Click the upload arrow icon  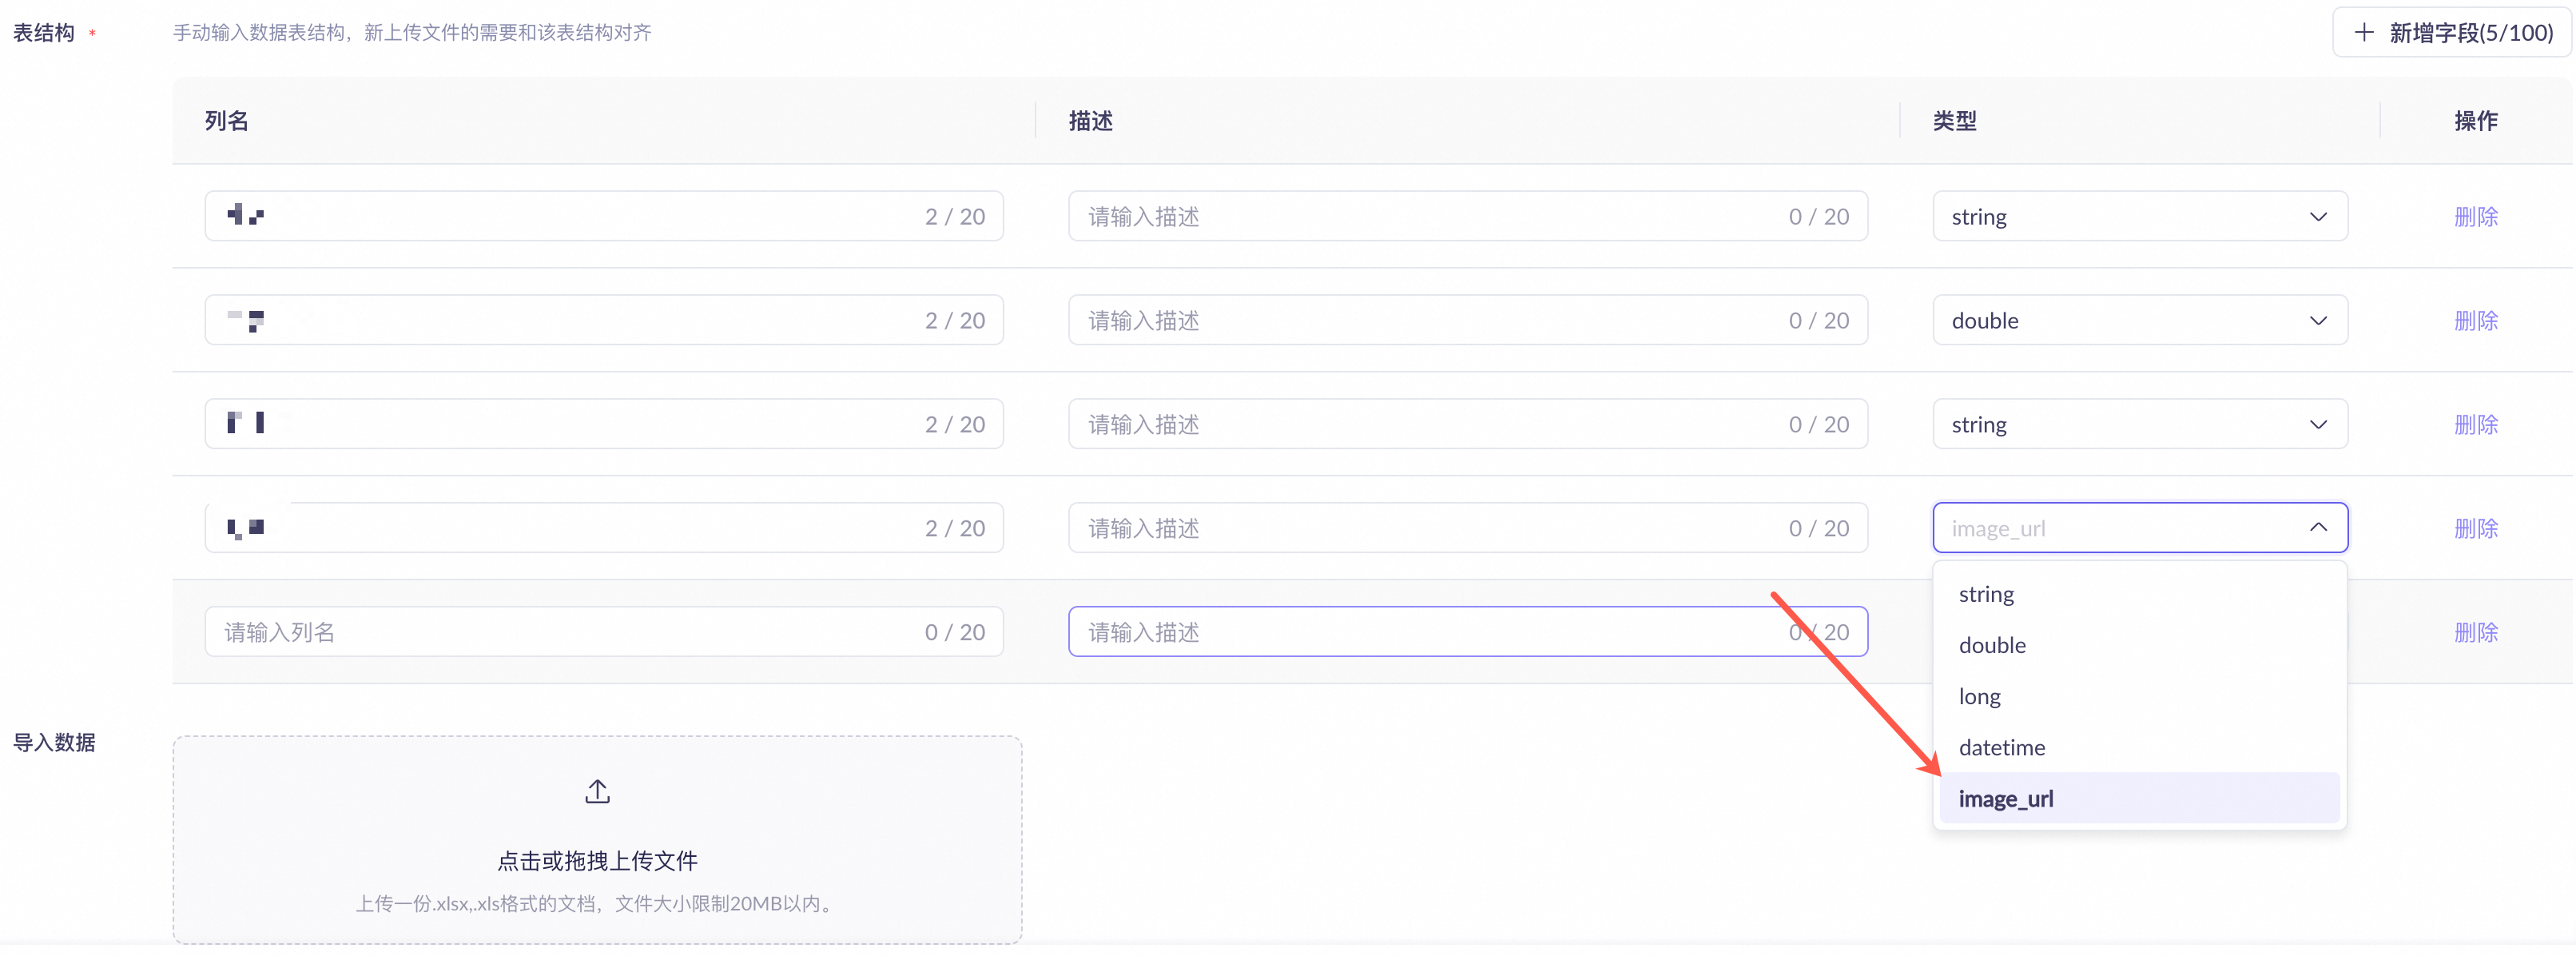coord(597,792)
